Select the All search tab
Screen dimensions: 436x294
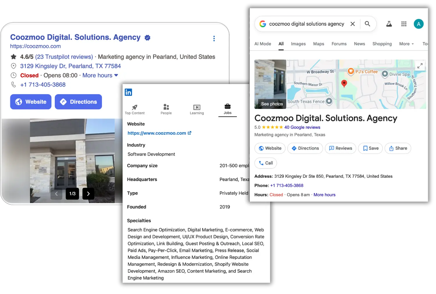click(281, 44)
